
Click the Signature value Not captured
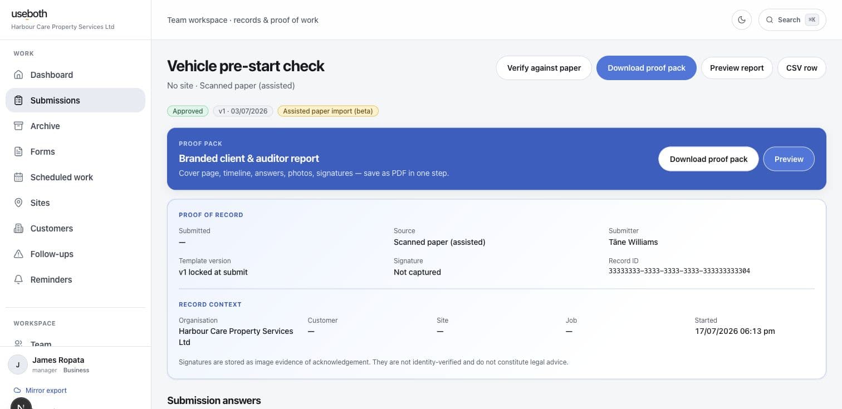coord(417,272)
